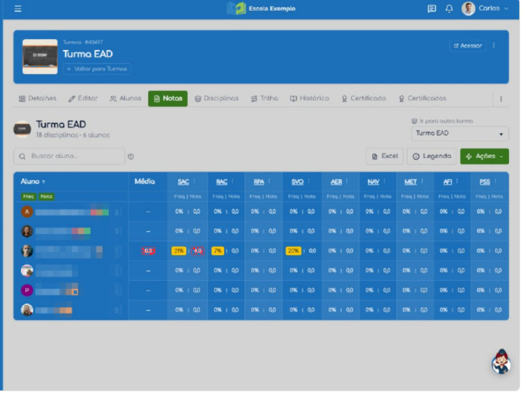This screenshot has width=527, height=394.
Task: Open the Turma header kebab menu
Action: (x=494, y=45)
